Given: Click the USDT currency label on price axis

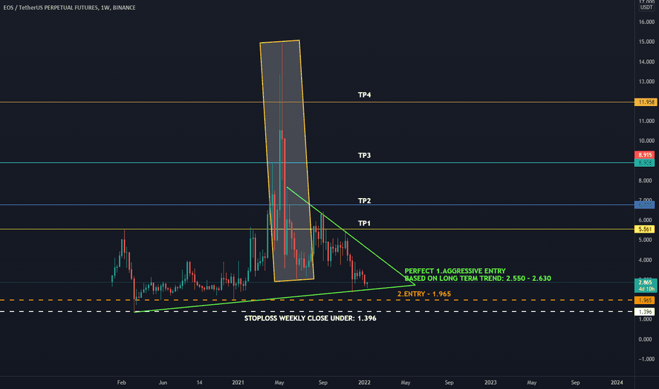Looking at the screenshot, I should coord(646,8).
